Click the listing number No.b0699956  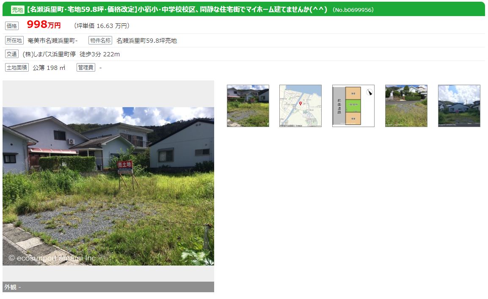[x=353, y=10]
